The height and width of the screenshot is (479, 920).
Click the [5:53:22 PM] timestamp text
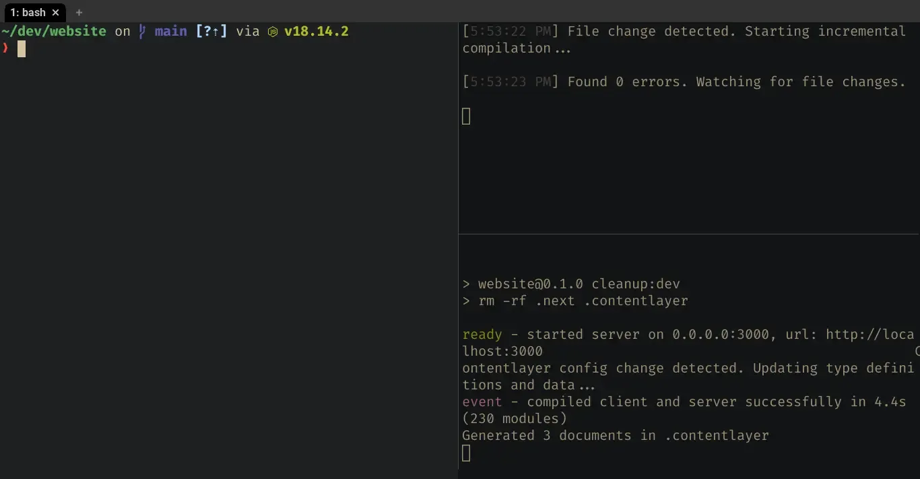click(509, 31)
